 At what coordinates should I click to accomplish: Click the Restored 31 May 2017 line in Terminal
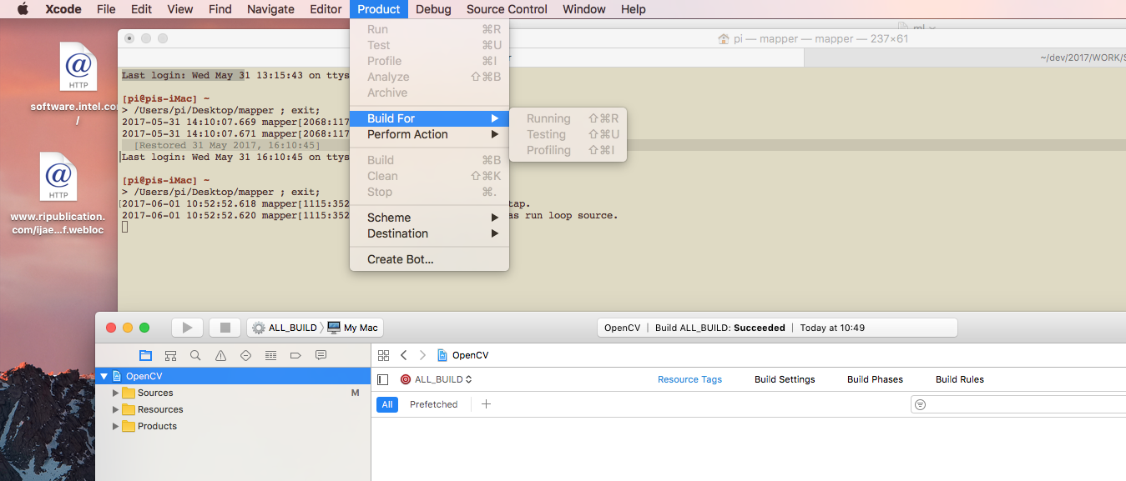(226, 145)
